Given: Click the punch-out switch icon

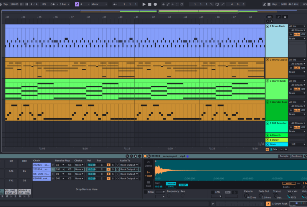Looking at the screenshot, I should tap(223, 4).
